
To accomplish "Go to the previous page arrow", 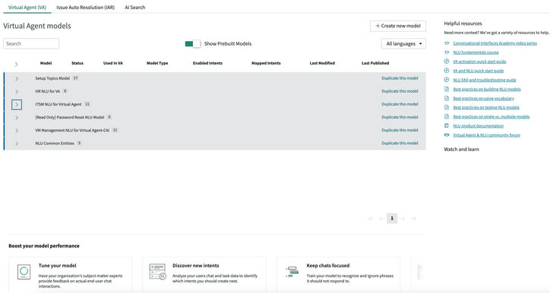I will 381,219.
